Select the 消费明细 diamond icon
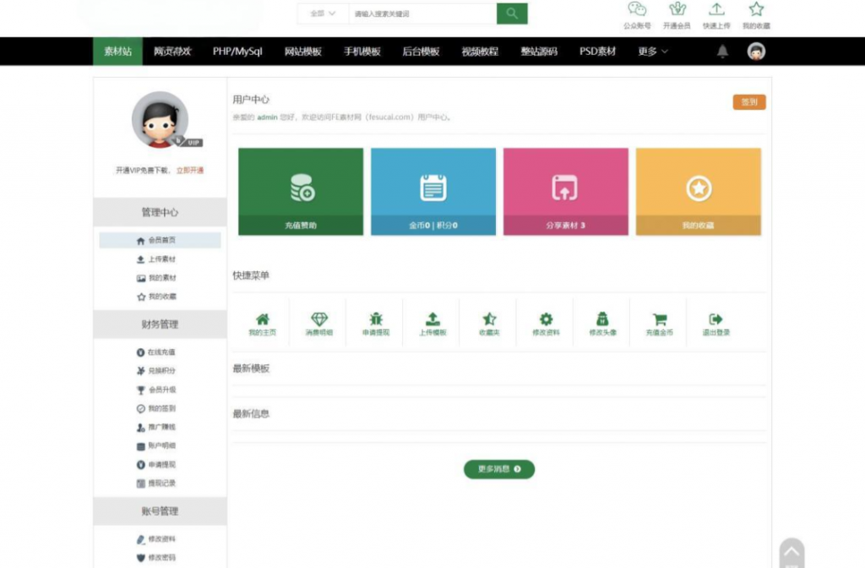865x568 pixels. tap(318, 319)
